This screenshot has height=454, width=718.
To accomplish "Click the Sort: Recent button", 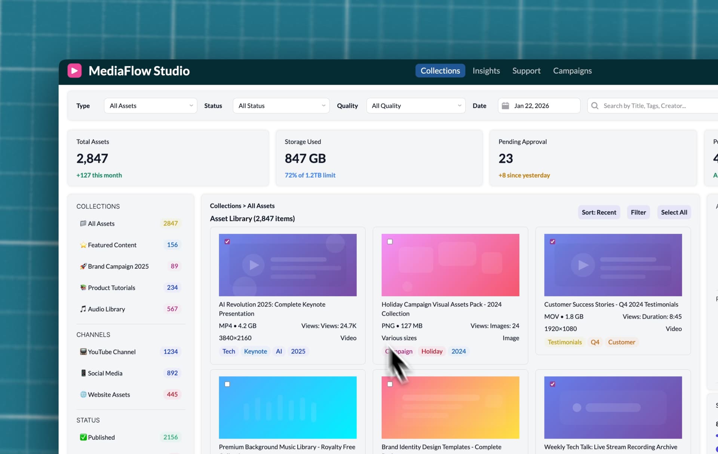I will (599, 212).
